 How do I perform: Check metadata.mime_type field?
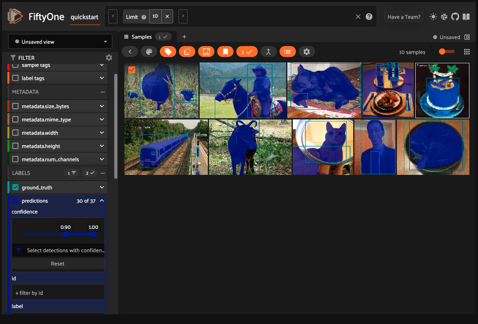16,119
